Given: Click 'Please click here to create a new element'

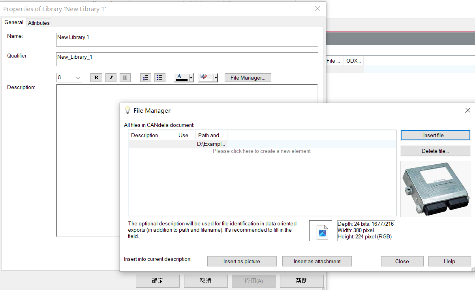Looking at the screenshot, I should (262, 151).
